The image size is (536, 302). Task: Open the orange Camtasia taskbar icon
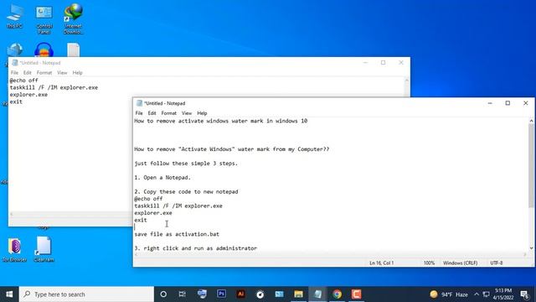(356, 294)
